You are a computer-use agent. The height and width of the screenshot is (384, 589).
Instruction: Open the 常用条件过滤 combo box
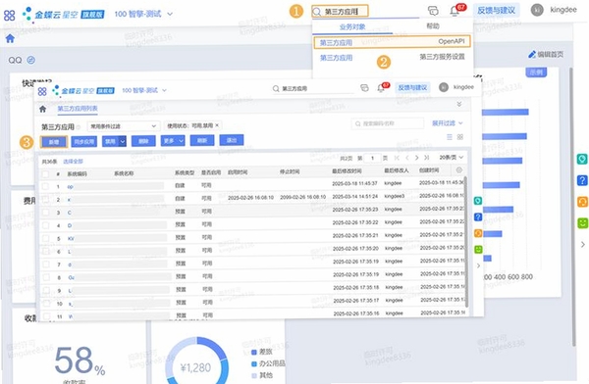124,126
